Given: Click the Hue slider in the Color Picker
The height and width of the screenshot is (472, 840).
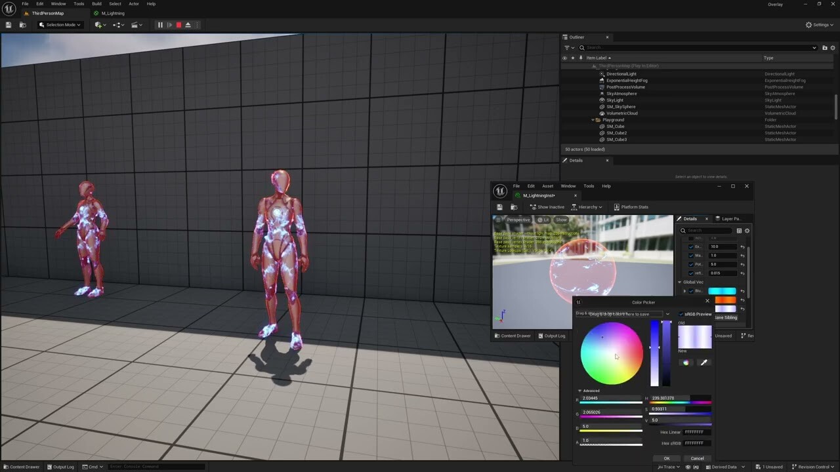Looking at the screenshot, I should [679, 402].
